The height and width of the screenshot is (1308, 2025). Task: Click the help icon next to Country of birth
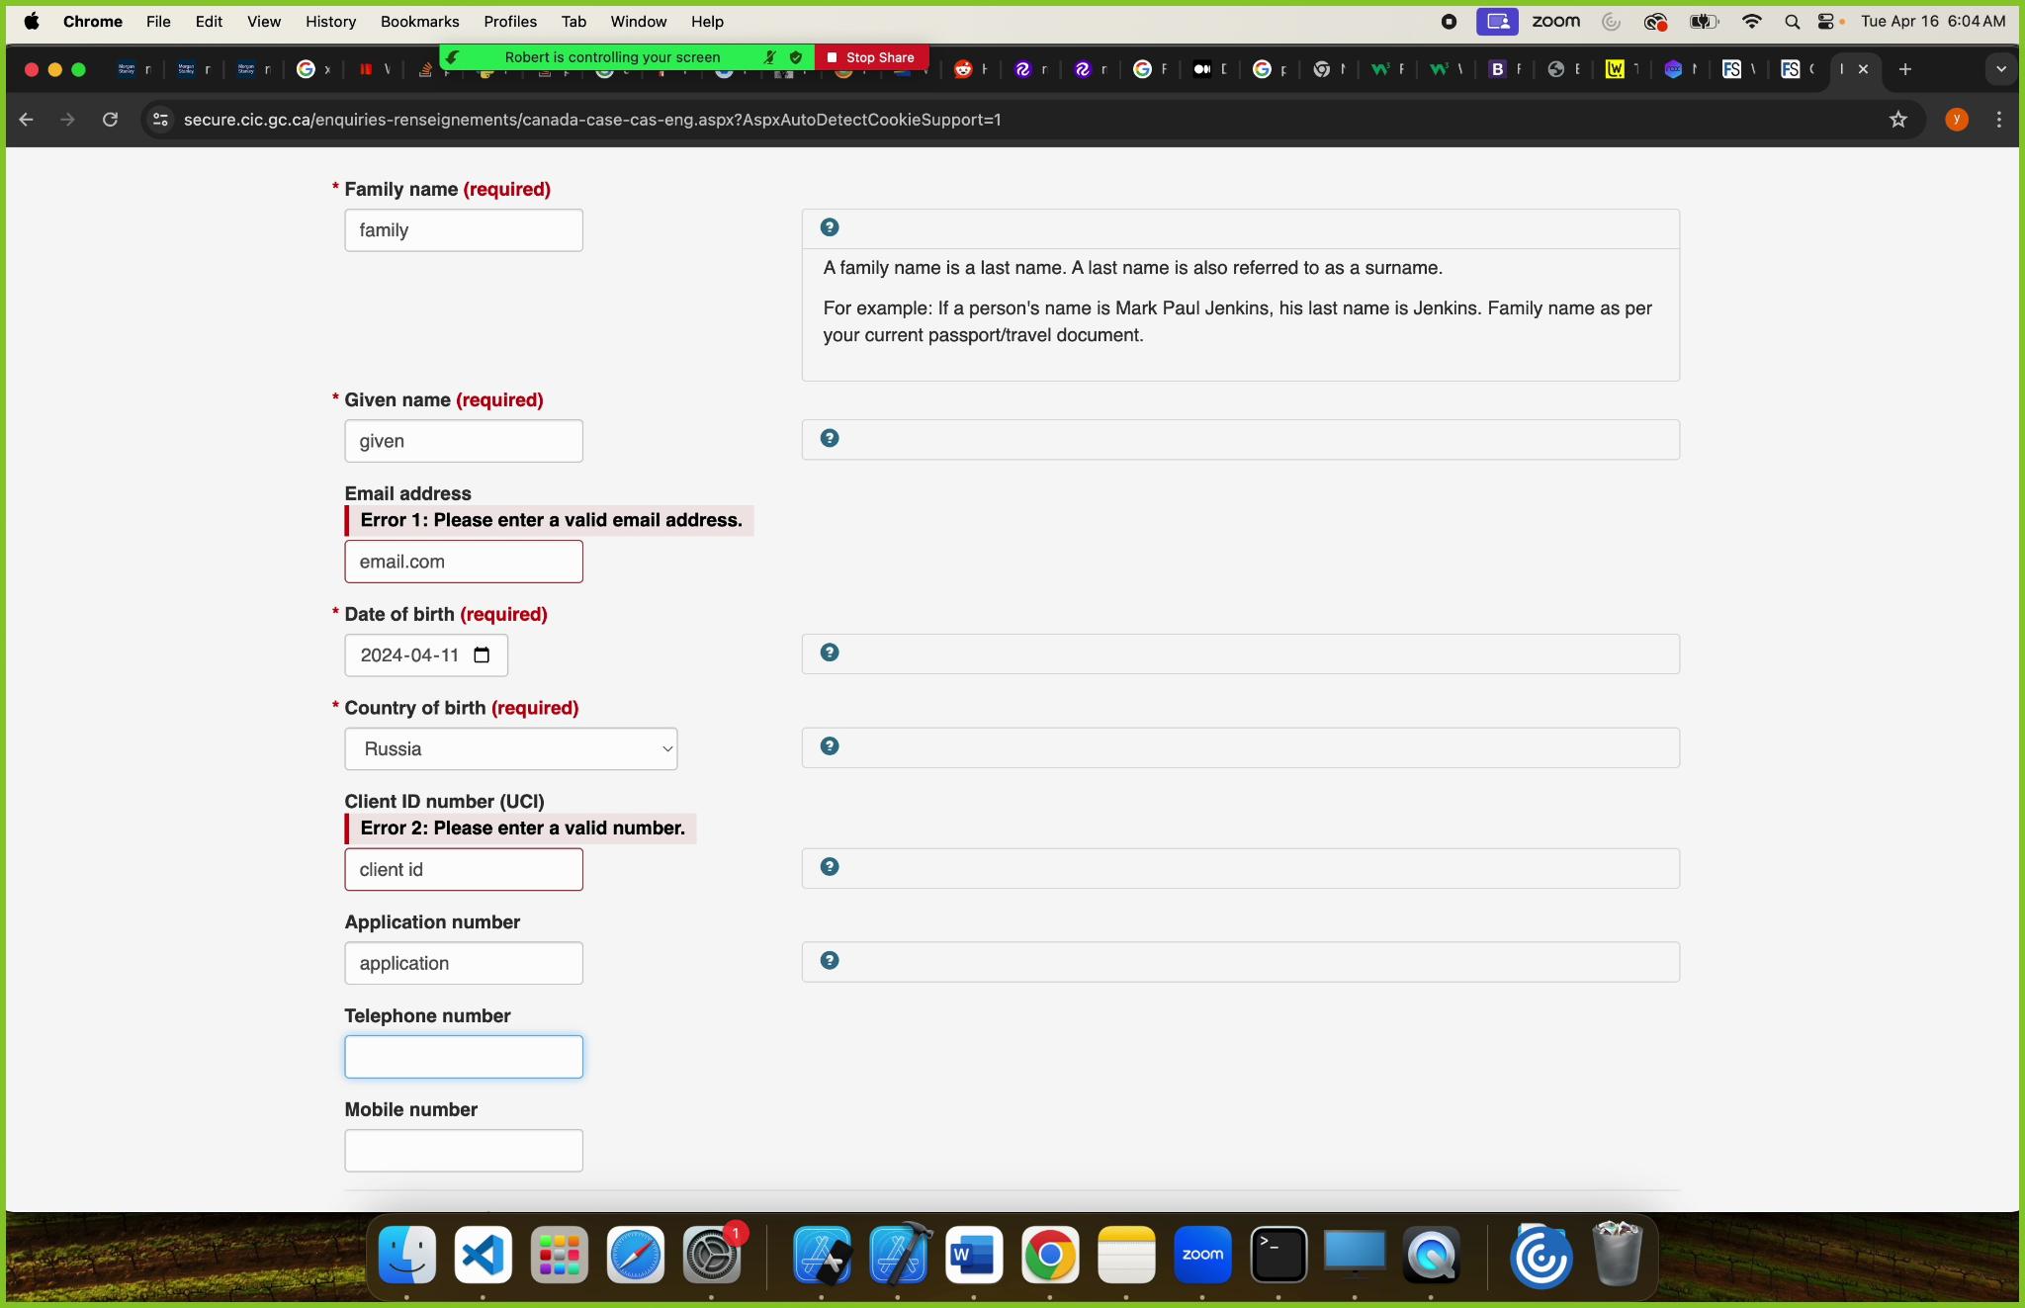click(828, 744)
